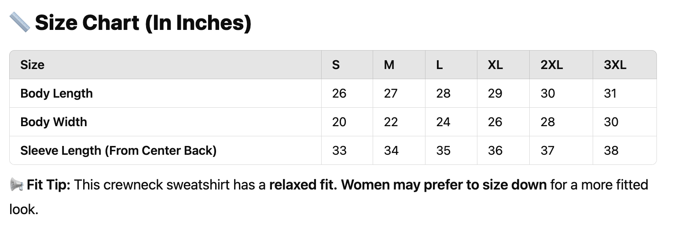Select the Body Width row label

point(54,122)
